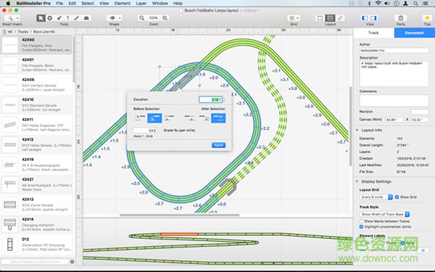Click the search names or descriptions field
435x272 pixels.
35,261
